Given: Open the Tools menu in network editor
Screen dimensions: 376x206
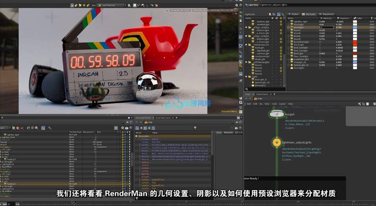Looking at the screenshot, I should coord(274,104).
